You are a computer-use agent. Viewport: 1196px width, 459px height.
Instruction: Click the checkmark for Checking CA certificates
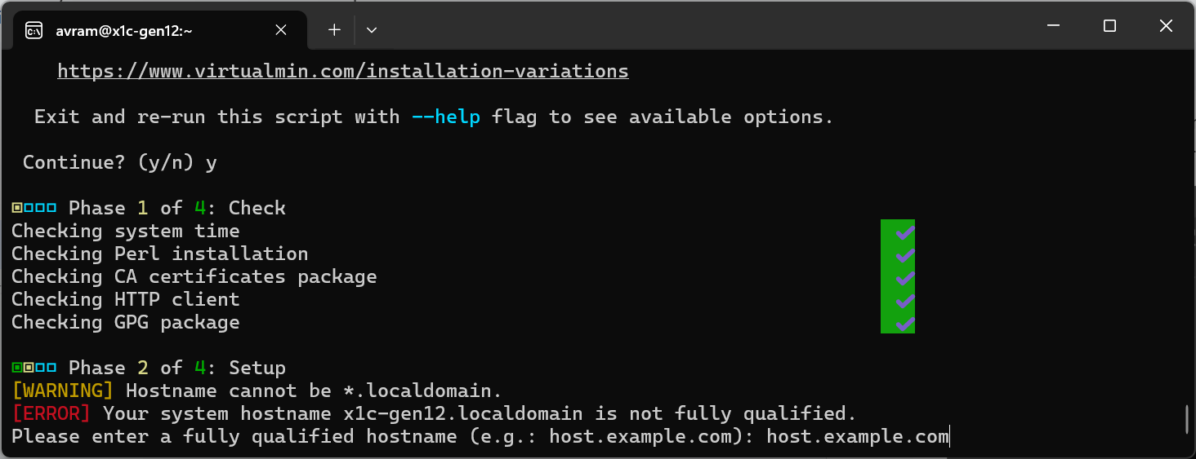coord(898,276)
